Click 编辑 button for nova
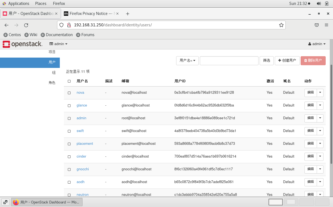 pyautogui.click(x=311, y=93)
